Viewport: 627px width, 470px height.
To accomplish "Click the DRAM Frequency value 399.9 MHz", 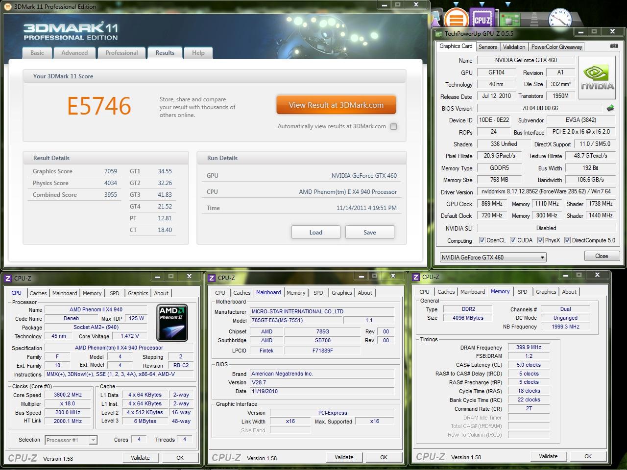I will [x=529, y=347].
